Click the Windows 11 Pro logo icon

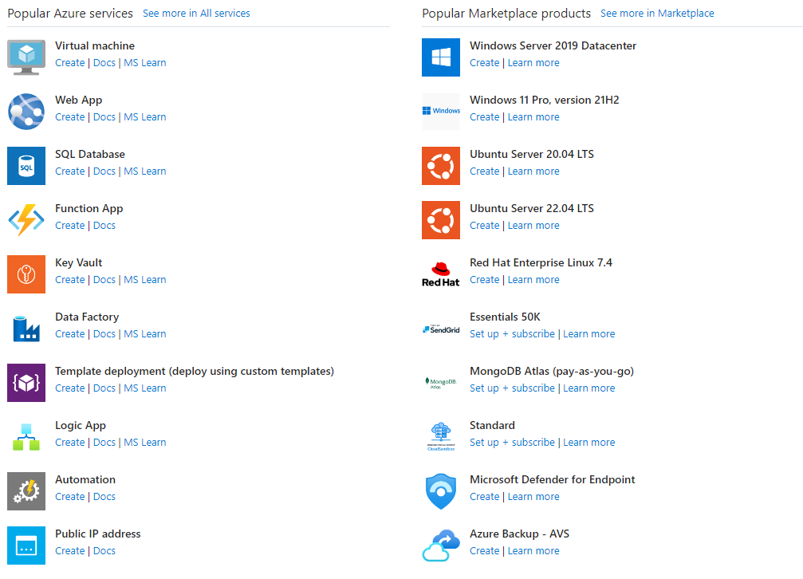[x=441, y=111]
